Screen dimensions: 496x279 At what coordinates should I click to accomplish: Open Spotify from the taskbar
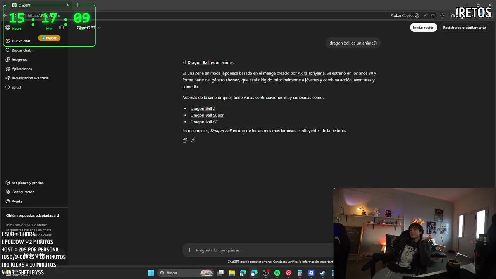pyautogui.click(x=277, y=273)
